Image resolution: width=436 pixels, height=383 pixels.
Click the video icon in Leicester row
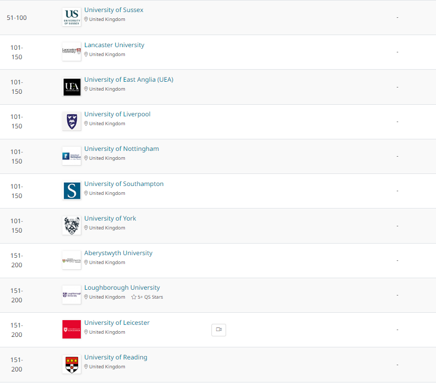(219, 330)
